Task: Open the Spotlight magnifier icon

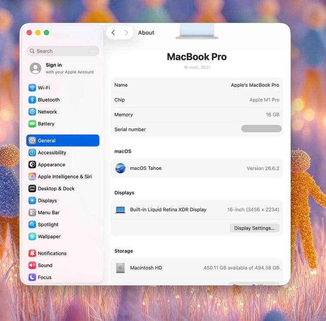Action: tap(32, 225)
